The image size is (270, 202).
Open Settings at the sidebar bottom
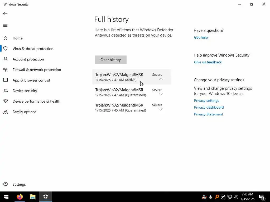[19, 184]
